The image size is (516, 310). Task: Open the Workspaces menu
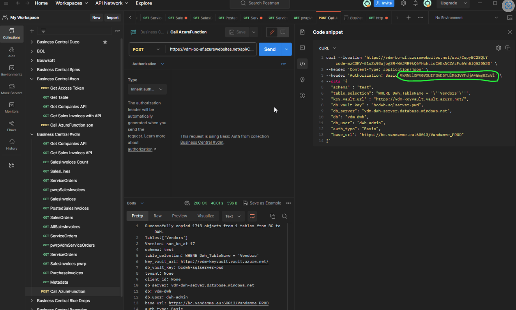[71, 3]
